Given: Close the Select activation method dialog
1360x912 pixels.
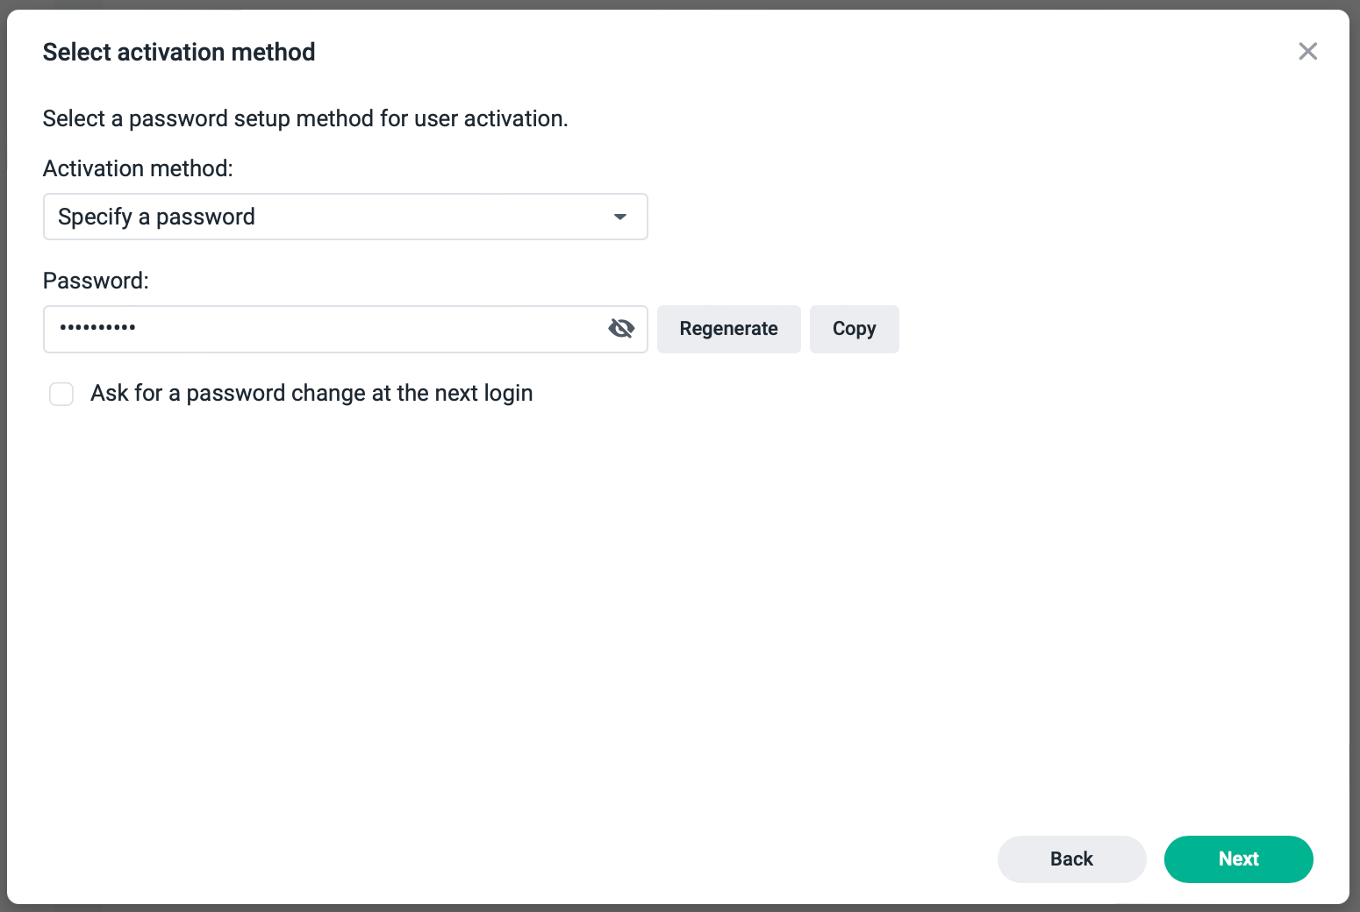Looking at the screenshot, I should click(1307, 52).
